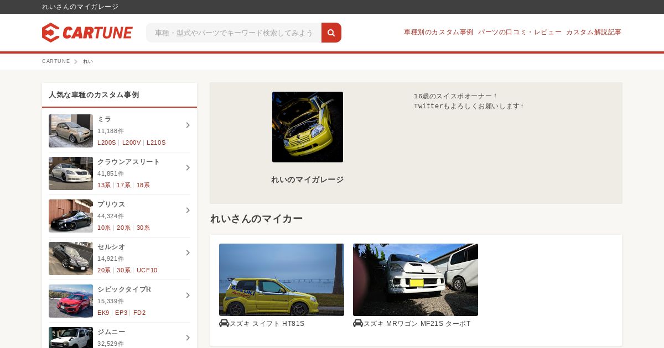Click れいさんのマイガレージ top bar title

point(80,7)
